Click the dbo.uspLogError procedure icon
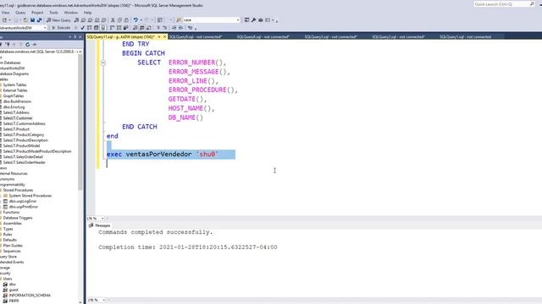 5,201
